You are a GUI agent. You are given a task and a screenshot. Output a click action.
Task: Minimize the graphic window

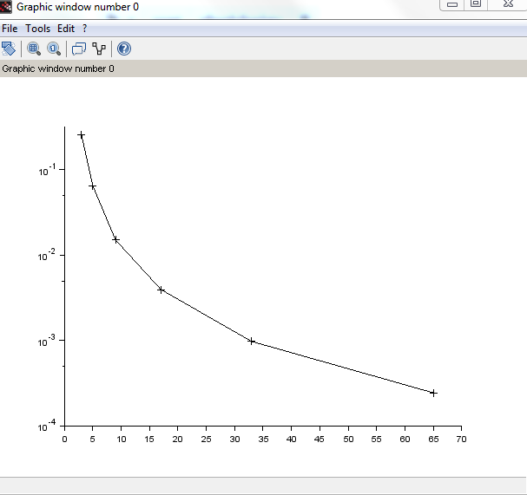[x=452, y=4]
